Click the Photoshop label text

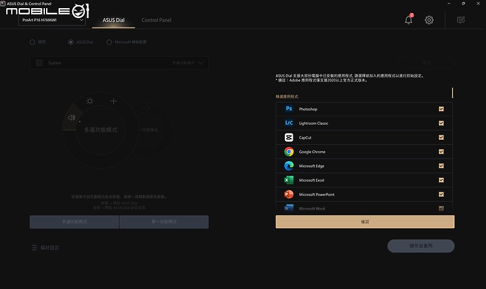pos(308,109)
